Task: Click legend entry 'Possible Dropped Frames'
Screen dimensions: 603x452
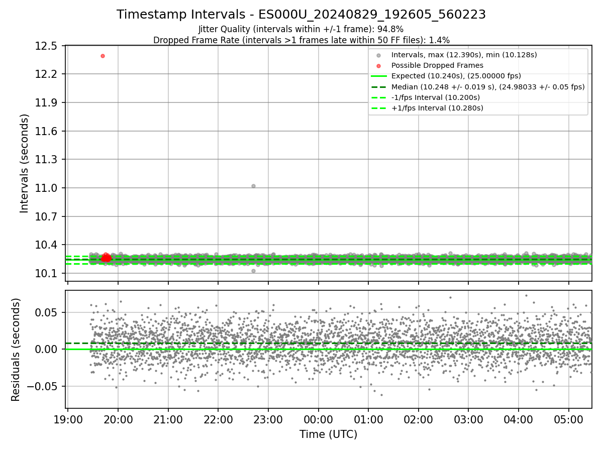Action: pyautogui.click(x=437, y=65)
